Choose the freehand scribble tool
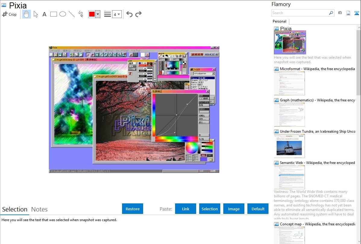The image size is (361, 244). click(x=81, y=14)
